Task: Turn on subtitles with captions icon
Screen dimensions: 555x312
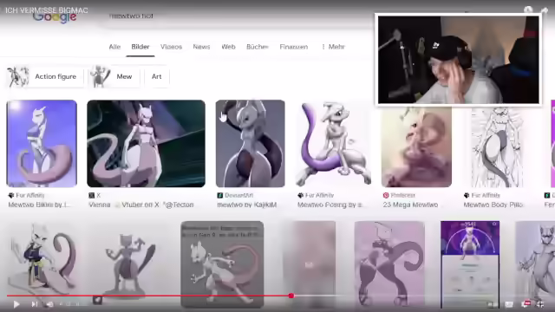Action: tap(509, 304)
